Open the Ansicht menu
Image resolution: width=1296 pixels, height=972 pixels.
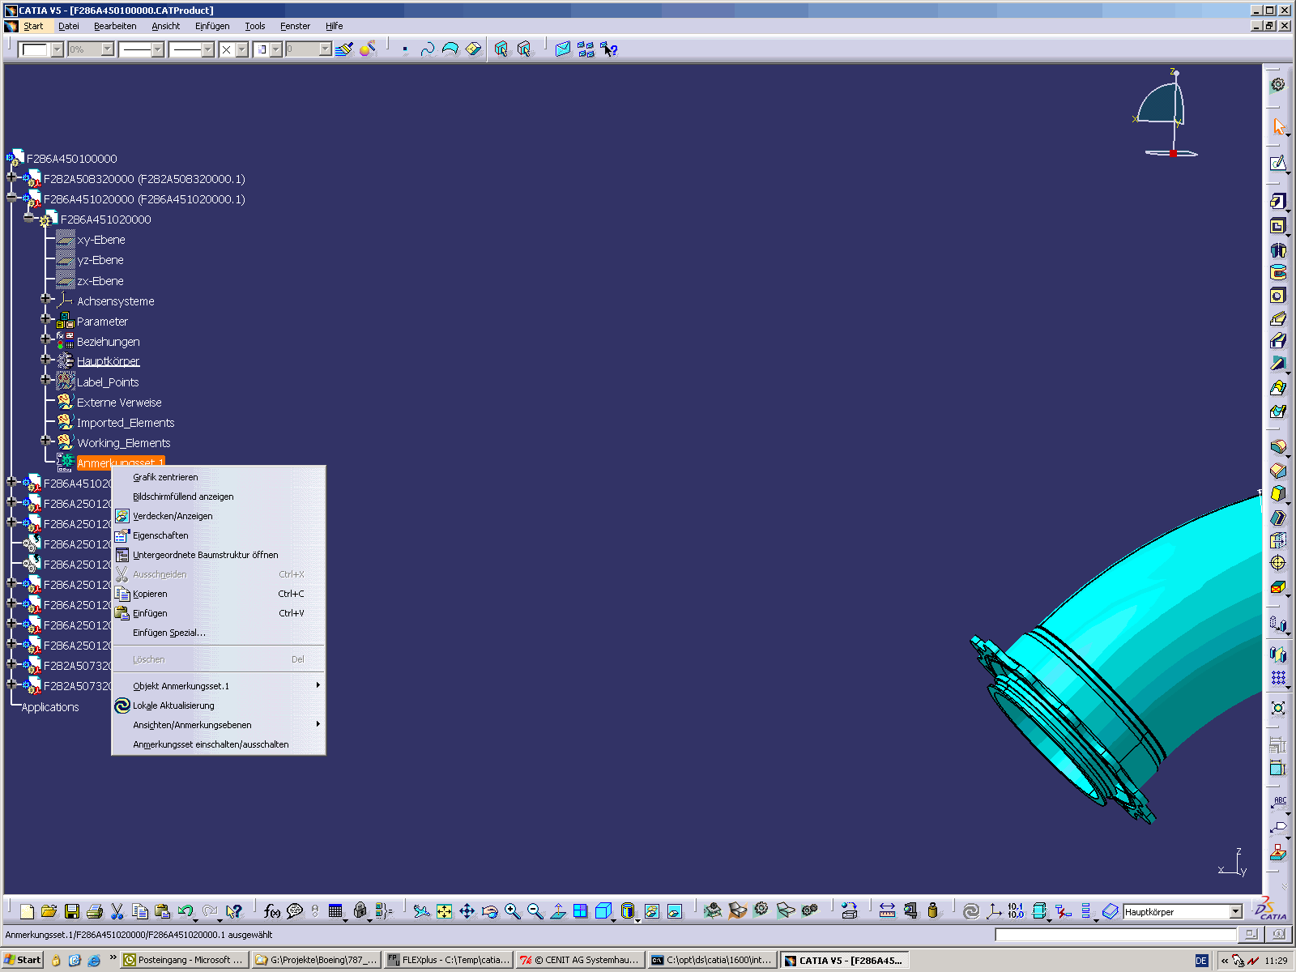pos(166,26)
